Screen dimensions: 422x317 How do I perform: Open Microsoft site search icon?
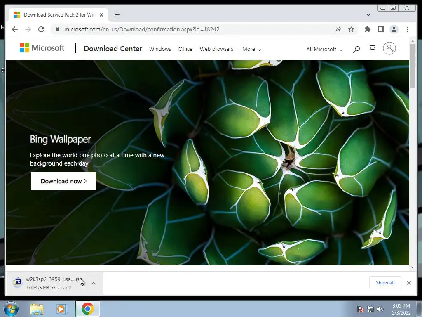click(356, 49)
